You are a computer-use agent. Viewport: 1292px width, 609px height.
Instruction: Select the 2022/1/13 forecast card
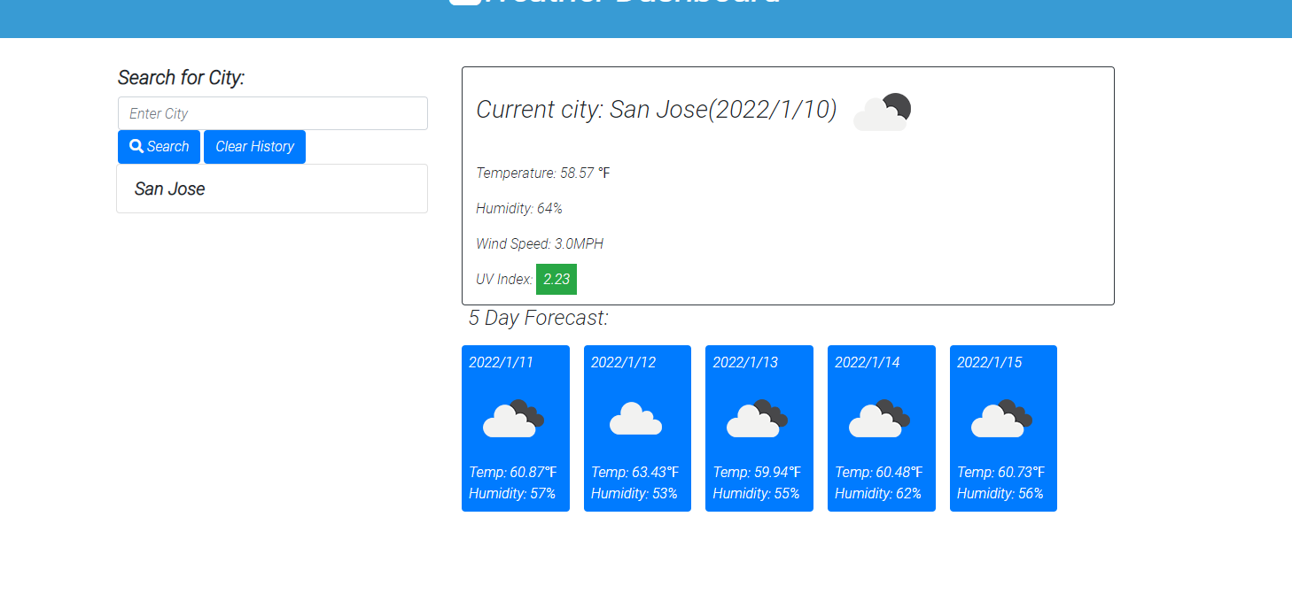[x=759, y=428]
